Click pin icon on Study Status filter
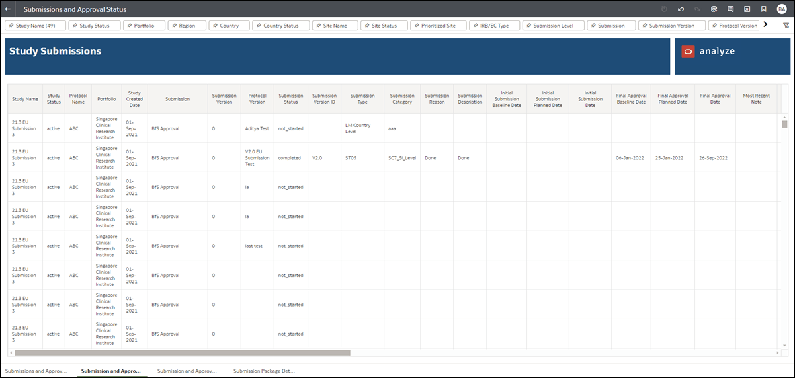This screenshot has width=795, height=378. tap(75, 25)
